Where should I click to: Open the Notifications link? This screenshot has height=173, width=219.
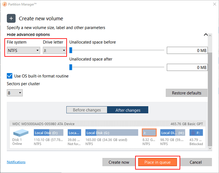(x=16, y=162)
